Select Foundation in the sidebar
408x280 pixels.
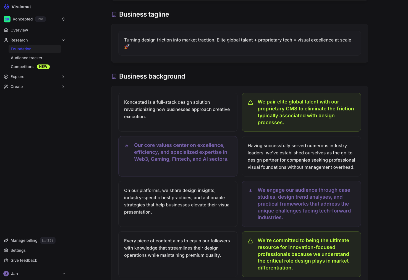35,49
